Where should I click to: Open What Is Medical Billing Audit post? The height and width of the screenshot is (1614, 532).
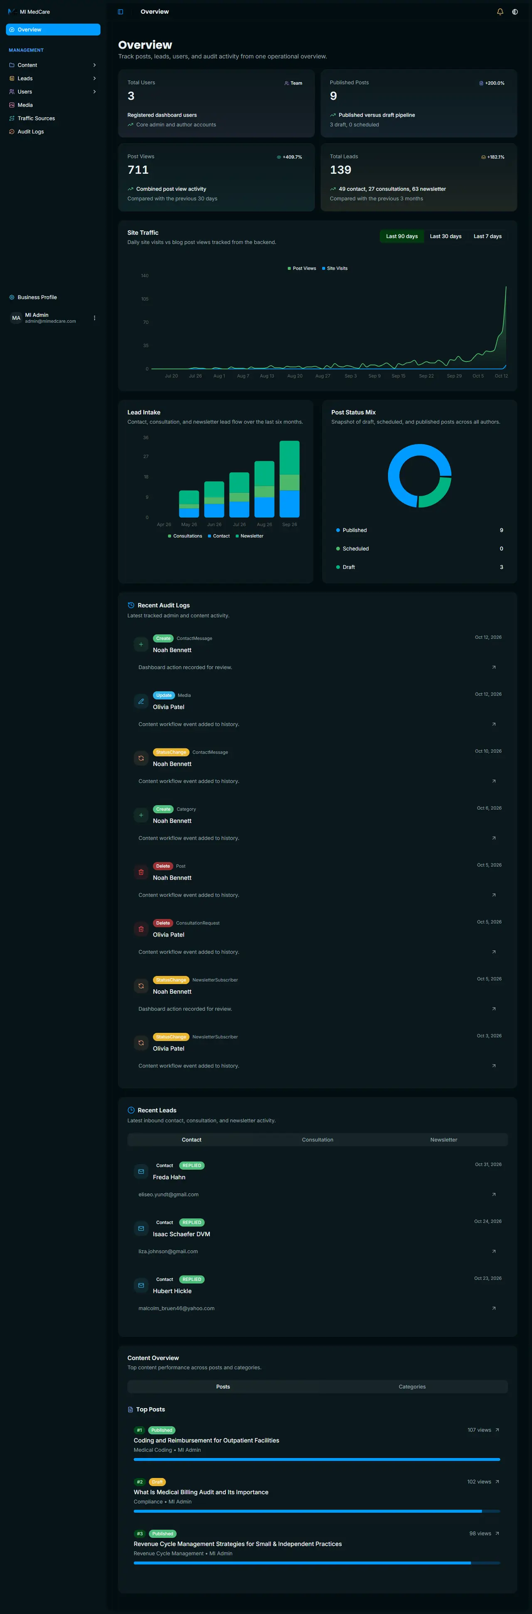tap(201, 1493)
